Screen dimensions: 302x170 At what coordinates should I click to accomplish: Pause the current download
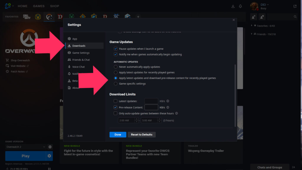point(49,169)
